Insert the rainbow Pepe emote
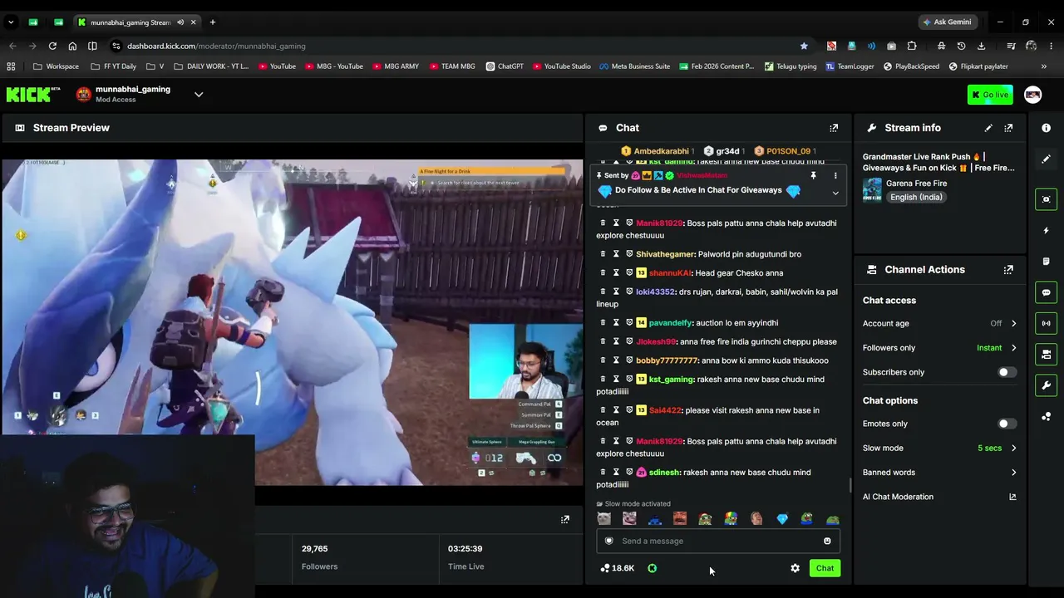 point(731,519)
